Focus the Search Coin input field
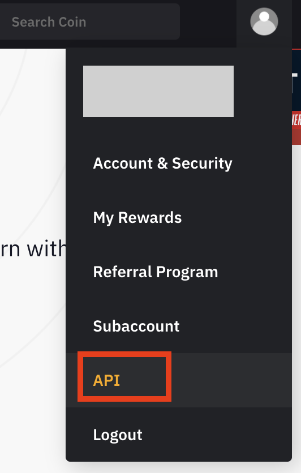 (x=89, y=21)
